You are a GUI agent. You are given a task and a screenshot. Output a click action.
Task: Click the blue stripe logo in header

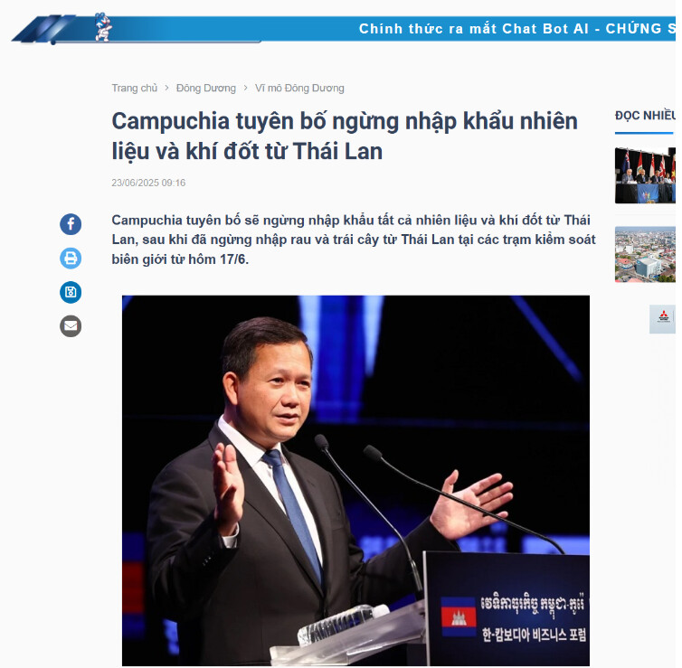(x=45, y=29)
